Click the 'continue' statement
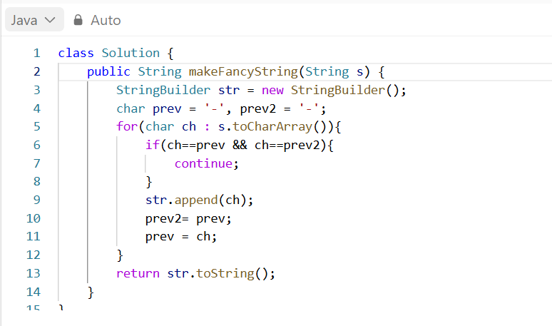Screen dimensions: 552x326 pyautogui.click(x=203, y=163)
